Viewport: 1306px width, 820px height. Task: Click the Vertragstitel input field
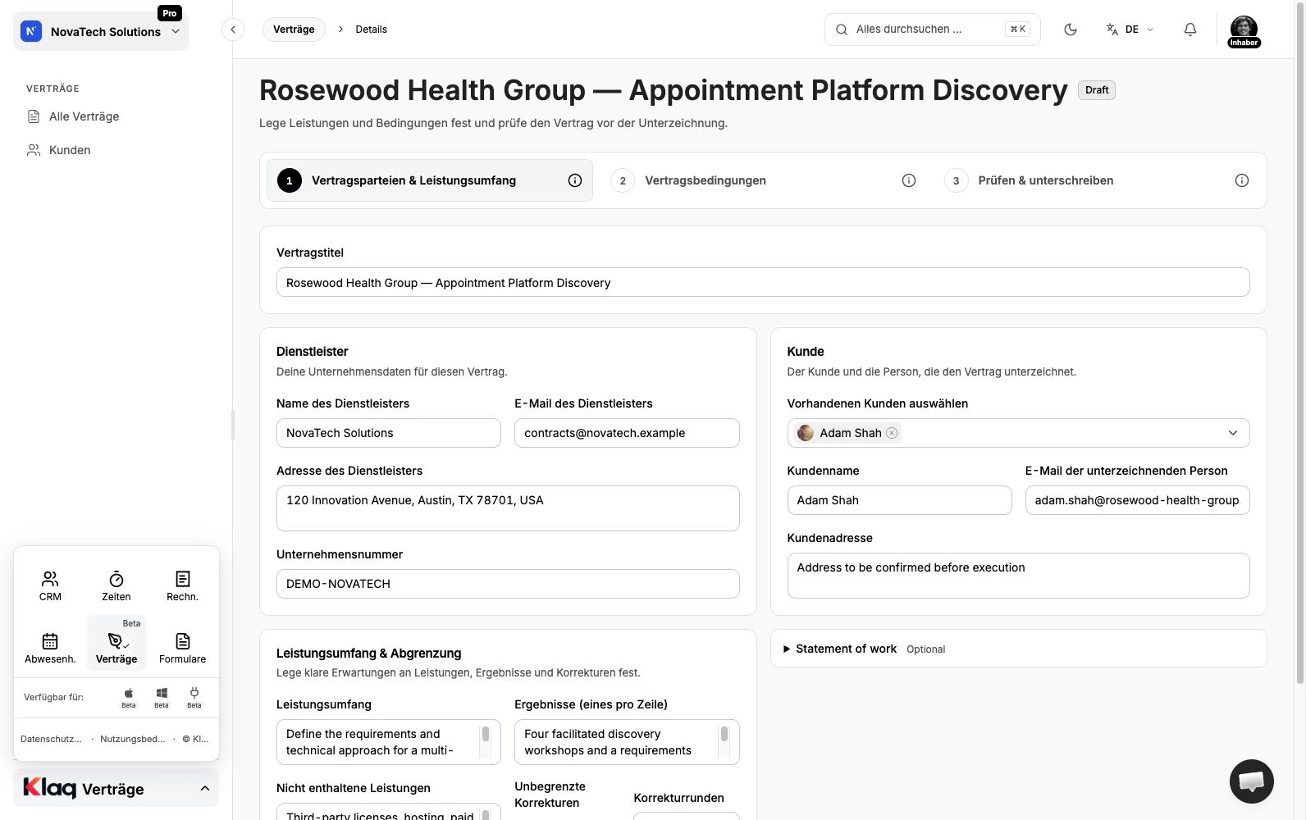click(x=763, y=283)
